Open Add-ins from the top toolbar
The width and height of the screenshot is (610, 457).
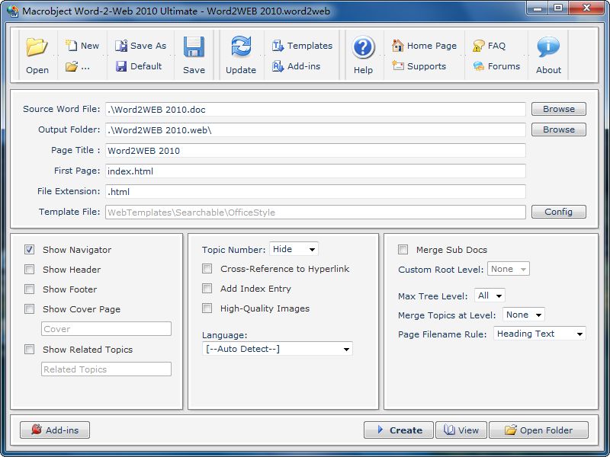296,66
